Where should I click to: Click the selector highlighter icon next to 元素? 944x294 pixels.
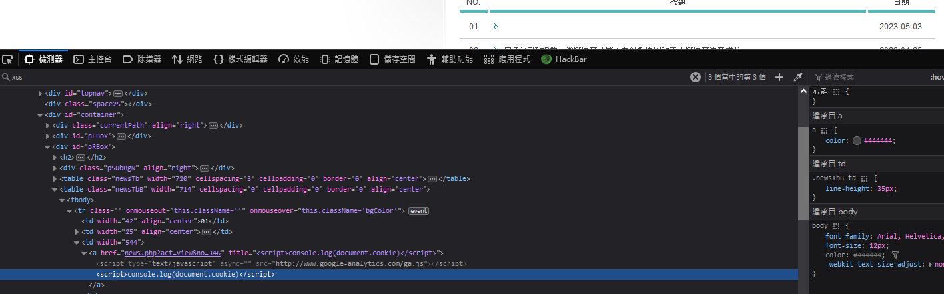[837, 91]
